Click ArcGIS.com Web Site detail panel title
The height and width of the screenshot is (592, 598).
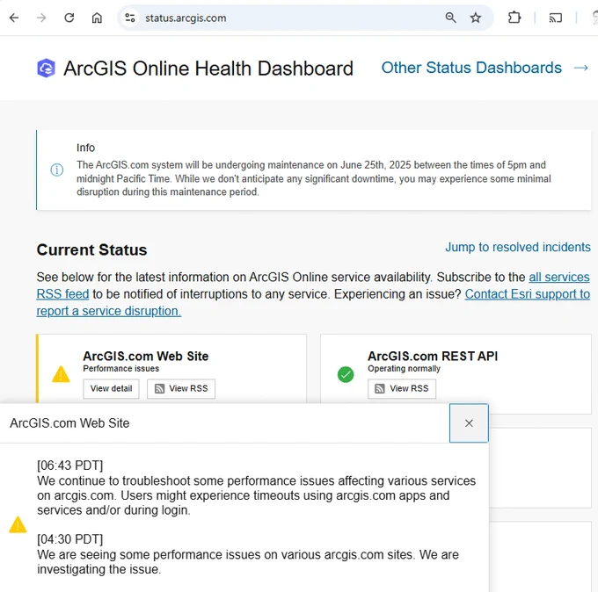(x=69, y=423)
